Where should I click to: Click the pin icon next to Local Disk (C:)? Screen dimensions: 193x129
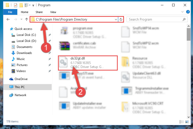coord(50,35)
